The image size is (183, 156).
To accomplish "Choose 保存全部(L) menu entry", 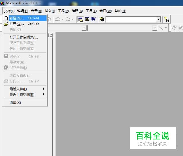I will pos(25,68).
